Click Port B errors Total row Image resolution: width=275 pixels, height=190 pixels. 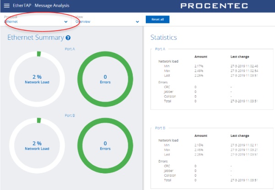click(x=211, y=180)
